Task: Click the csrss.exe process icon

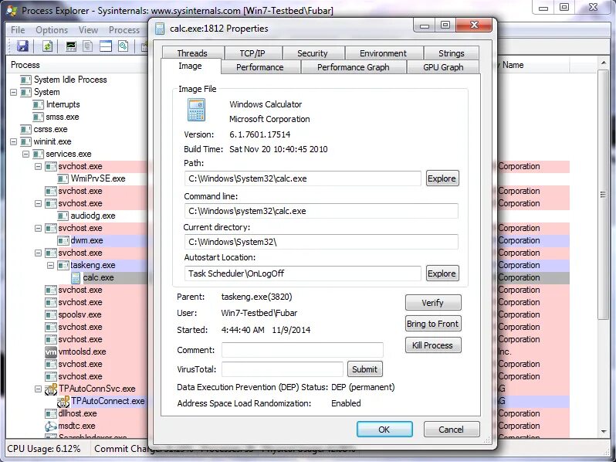Action: [25, 129]
